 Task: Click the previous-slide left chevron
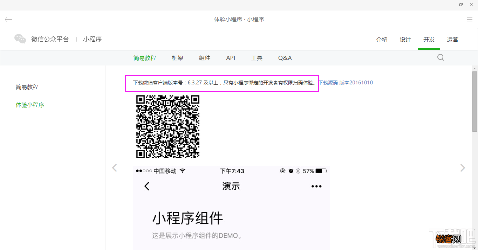coord(114,168)
